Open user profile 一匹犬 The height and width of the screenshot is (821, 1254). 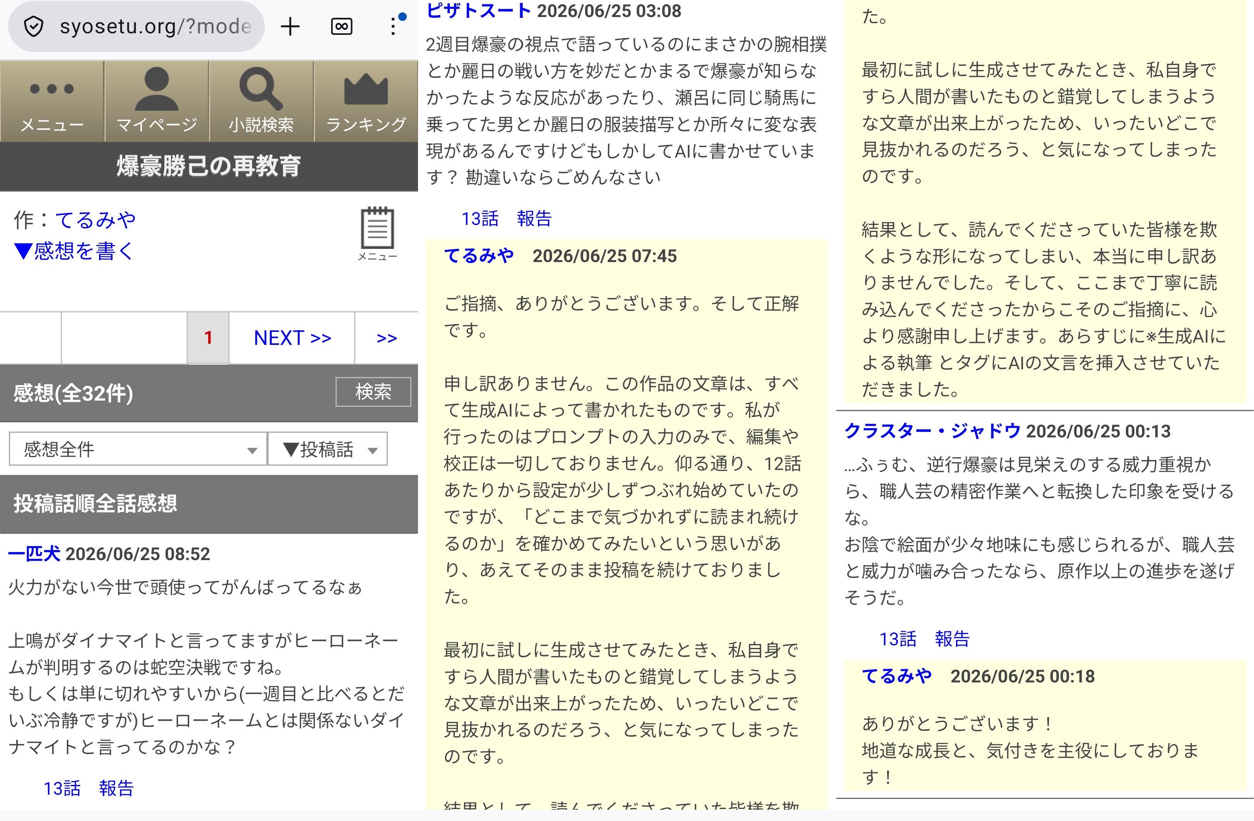[34, 554]
